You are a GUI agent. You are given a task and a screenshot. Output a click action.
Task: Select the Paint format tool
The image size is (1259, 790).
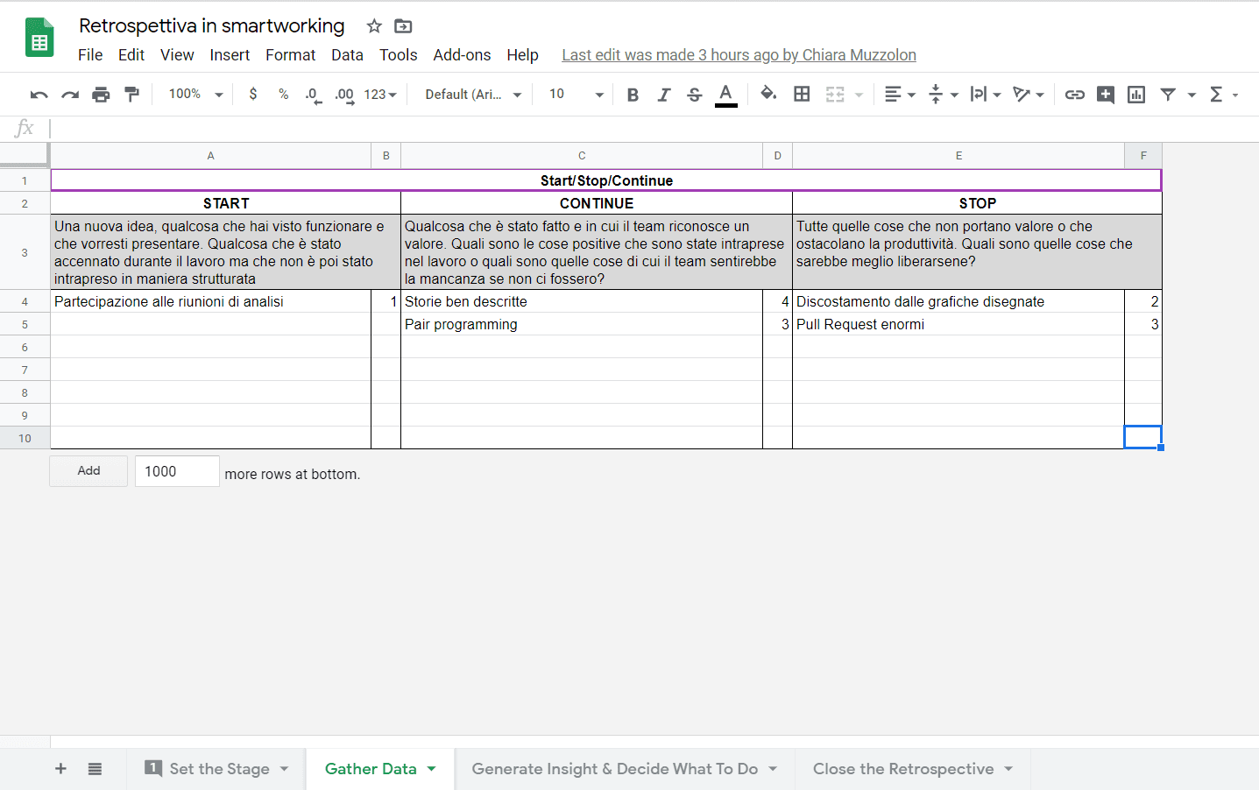point(131,95)
